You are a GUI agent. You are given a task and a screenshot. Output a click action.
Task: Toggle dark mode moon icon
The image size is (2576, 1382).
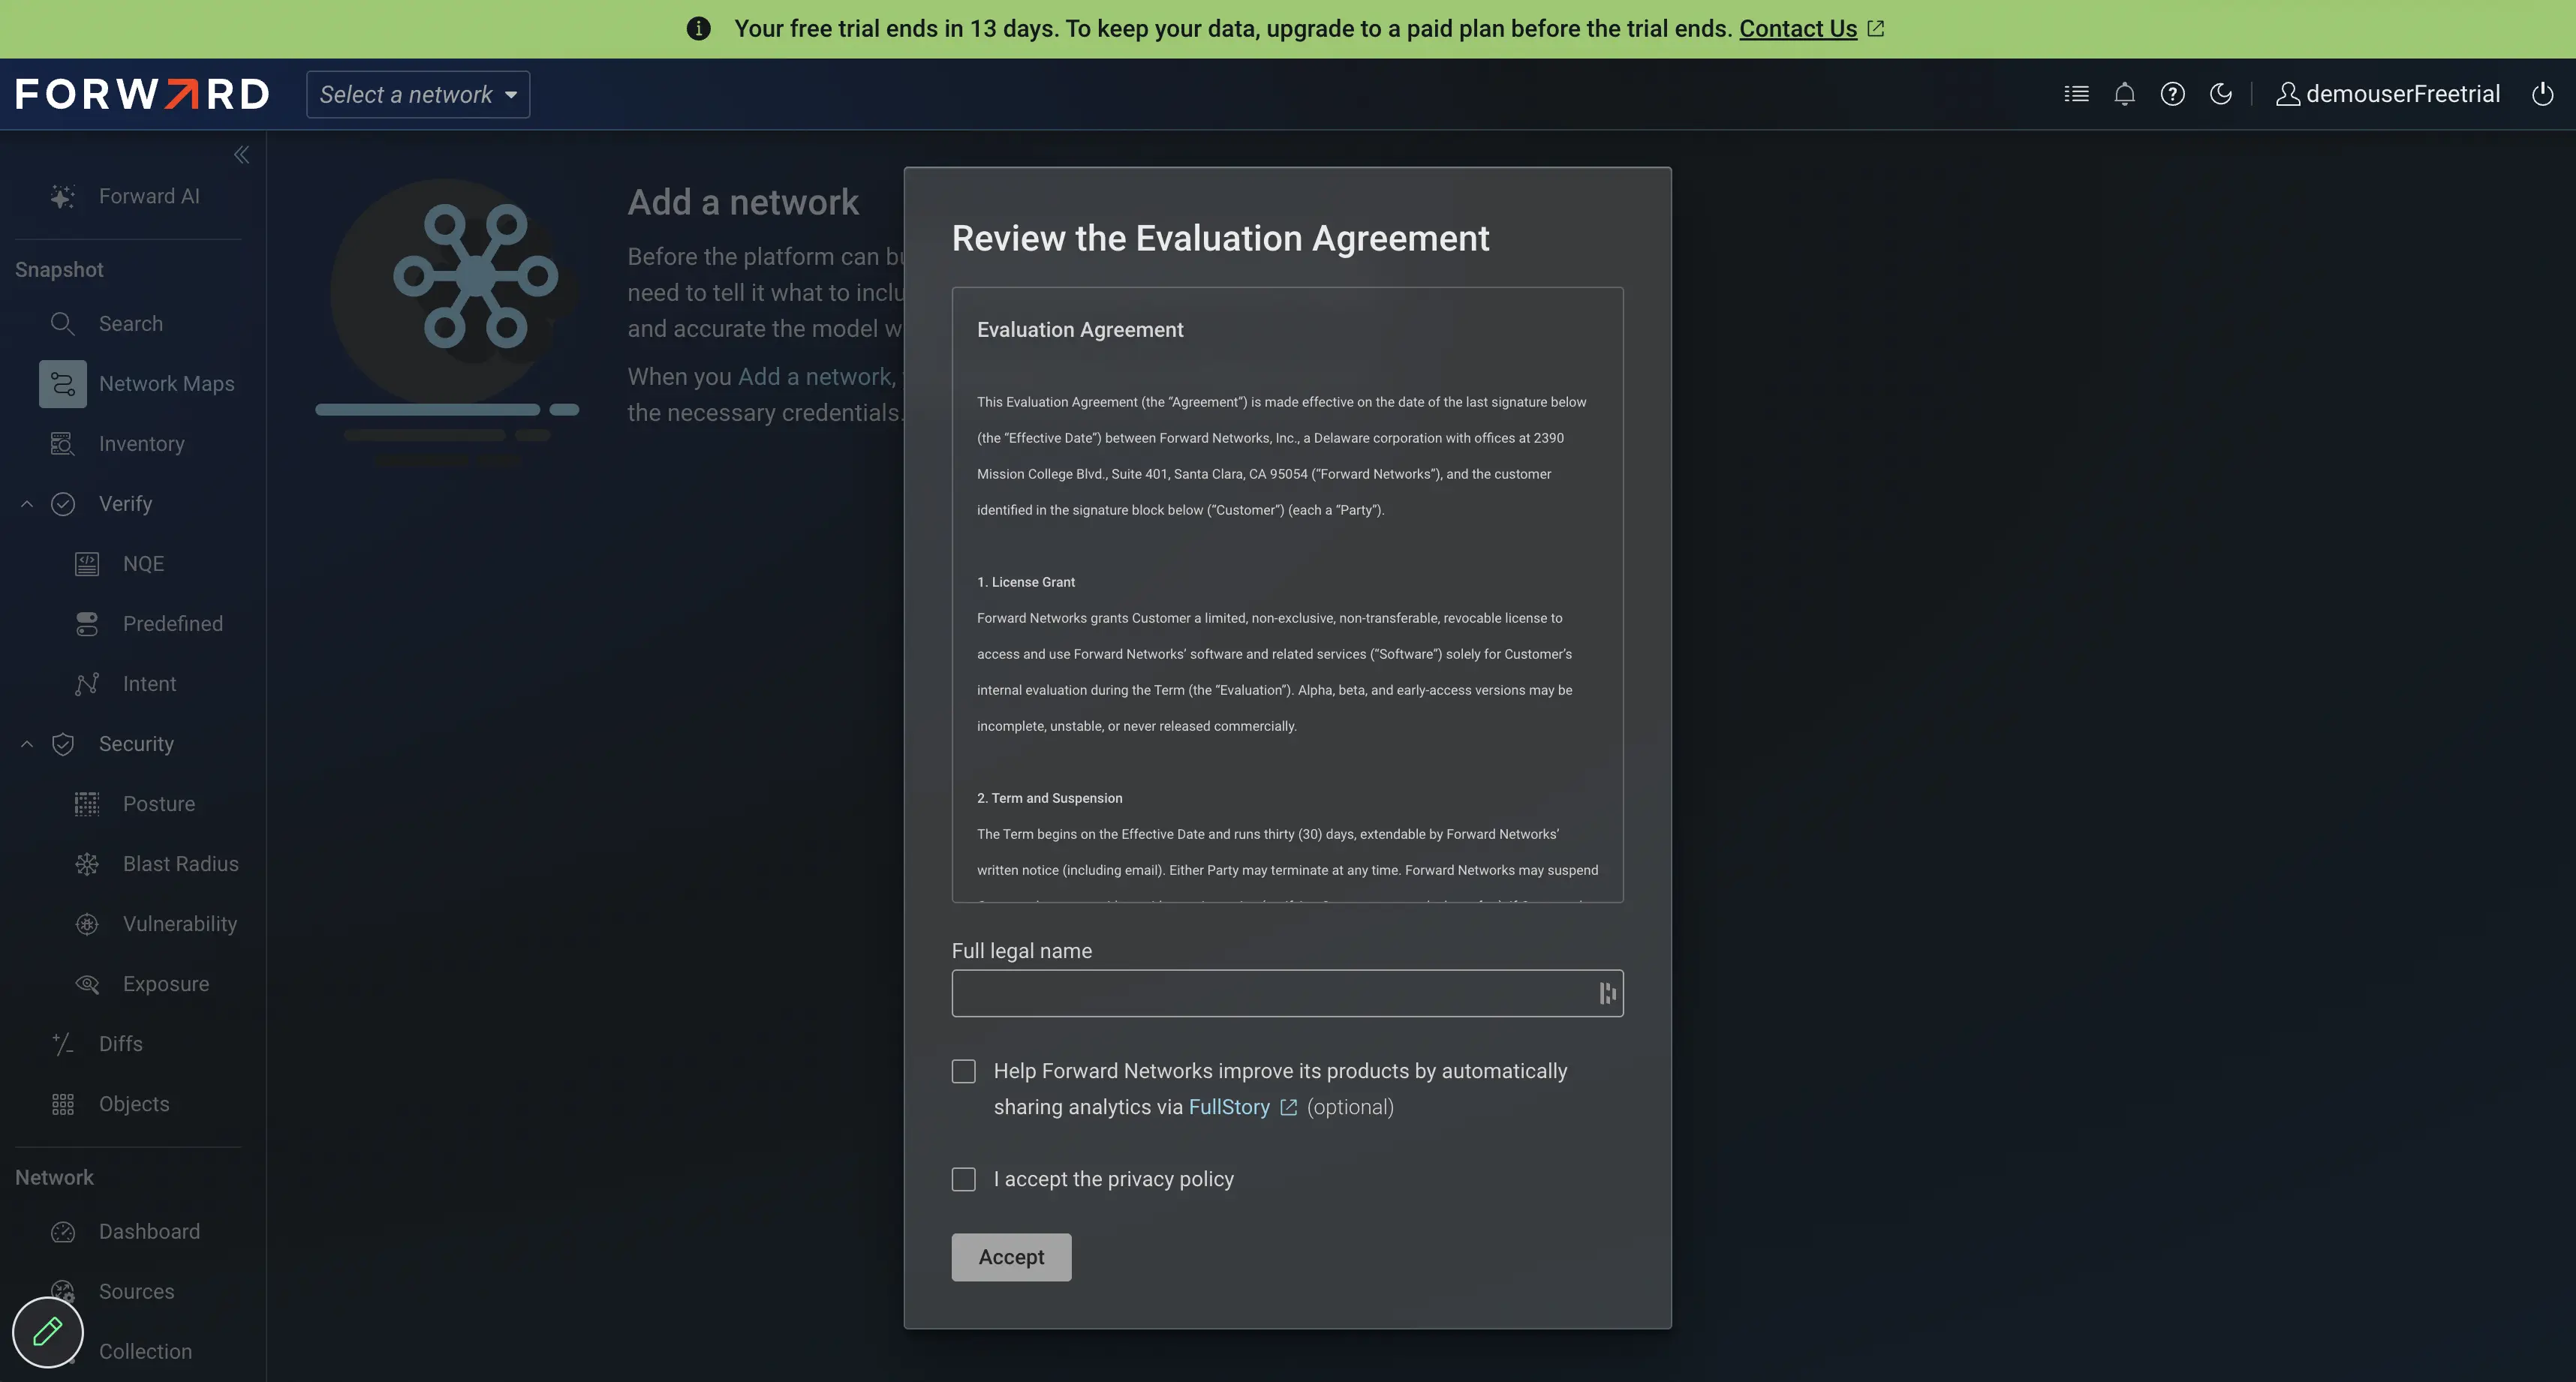pos(2220,94)
